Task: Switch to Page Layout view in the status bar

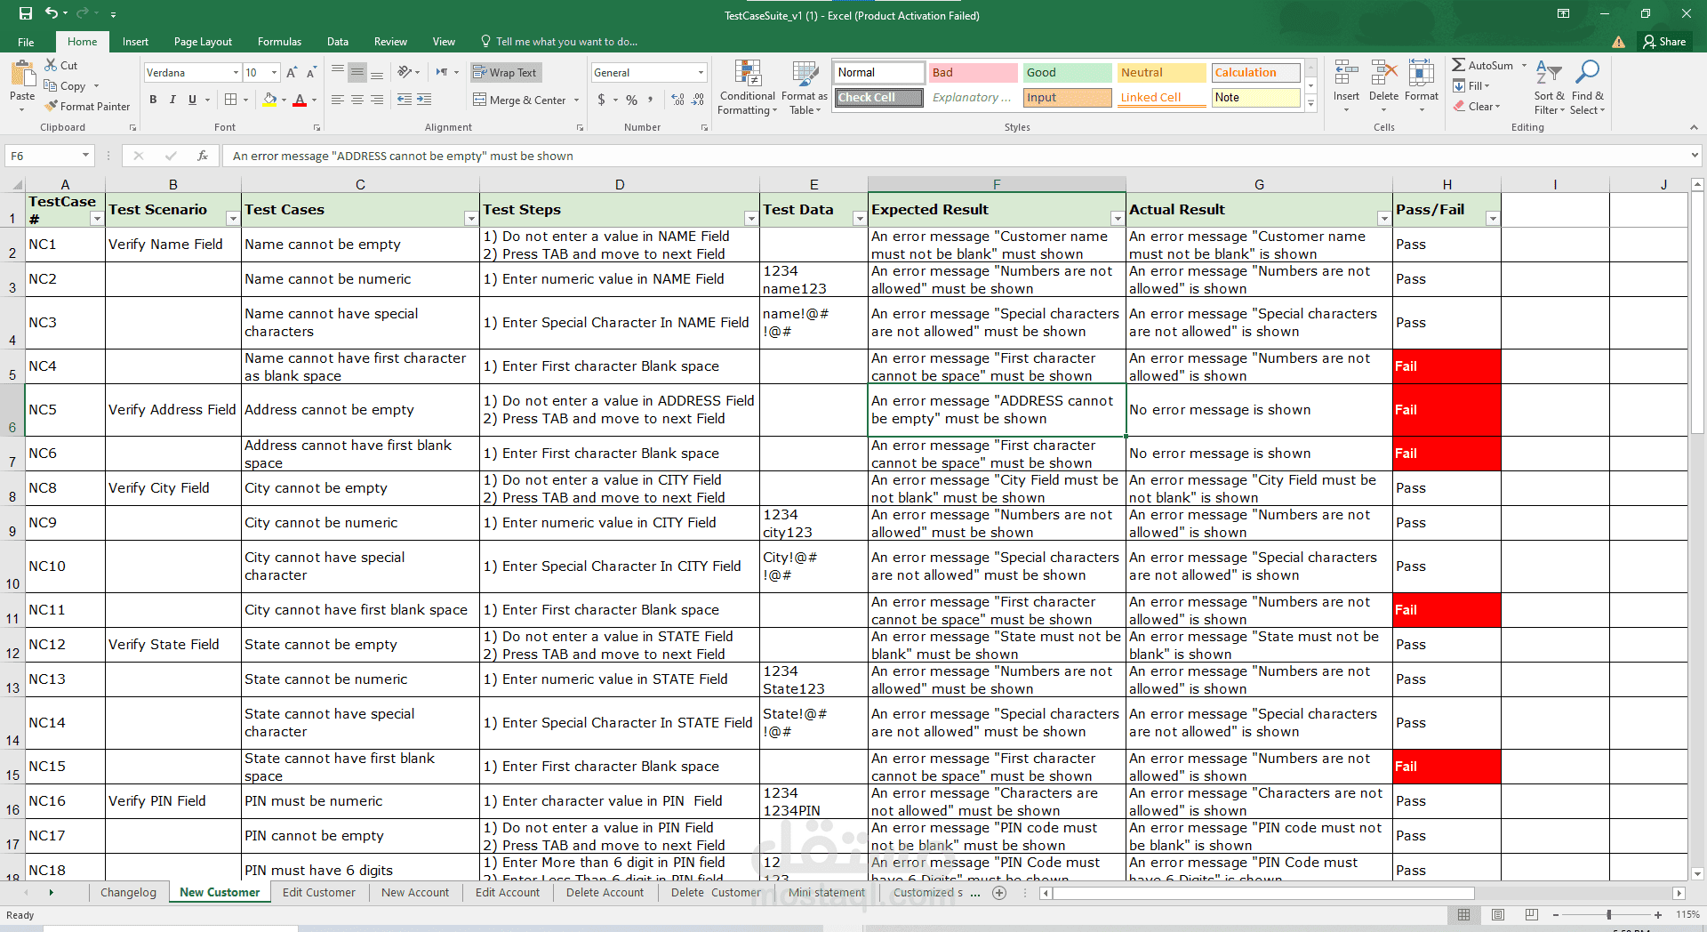Action: point(1498,914)
